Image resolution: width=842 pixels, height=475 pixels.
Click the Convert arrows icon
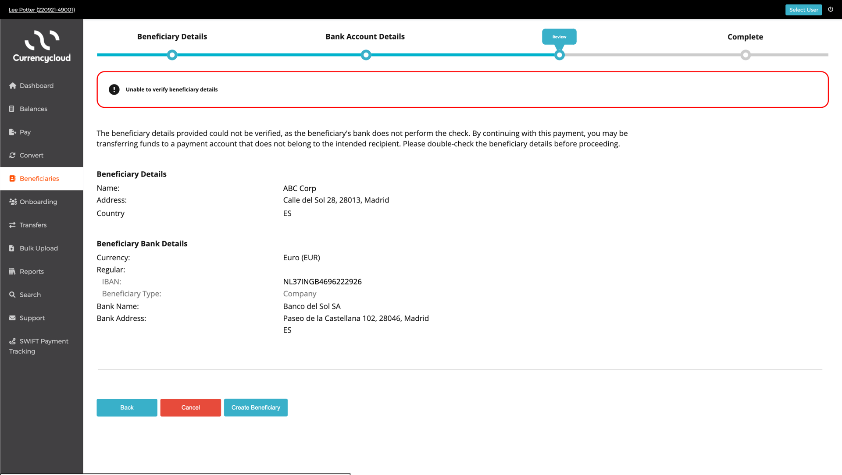tap(12, 155)
